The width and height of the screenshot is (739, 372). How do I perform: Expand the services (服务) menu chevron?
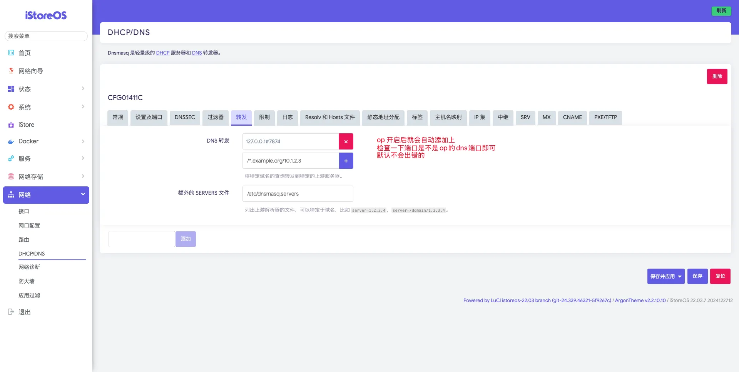tap(83, 158)
